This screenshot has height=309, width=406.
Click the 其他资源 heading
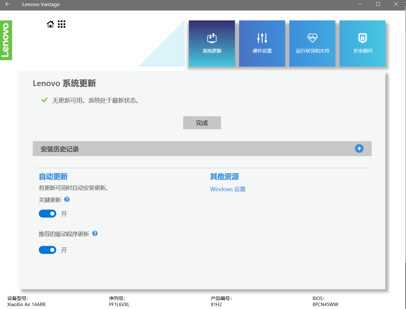(224, 177)
